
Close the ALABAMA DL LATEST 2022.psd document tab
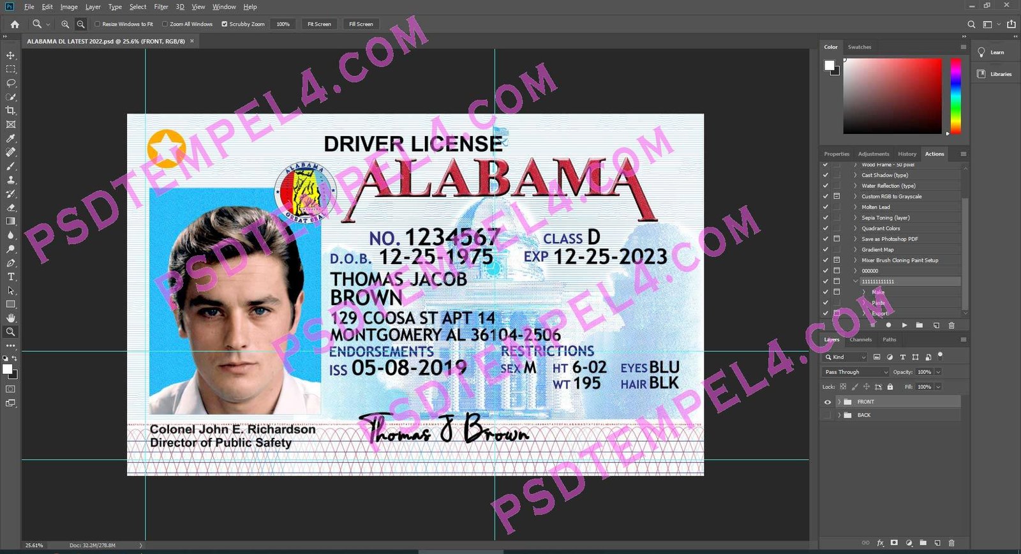click(x=191, y=41)
